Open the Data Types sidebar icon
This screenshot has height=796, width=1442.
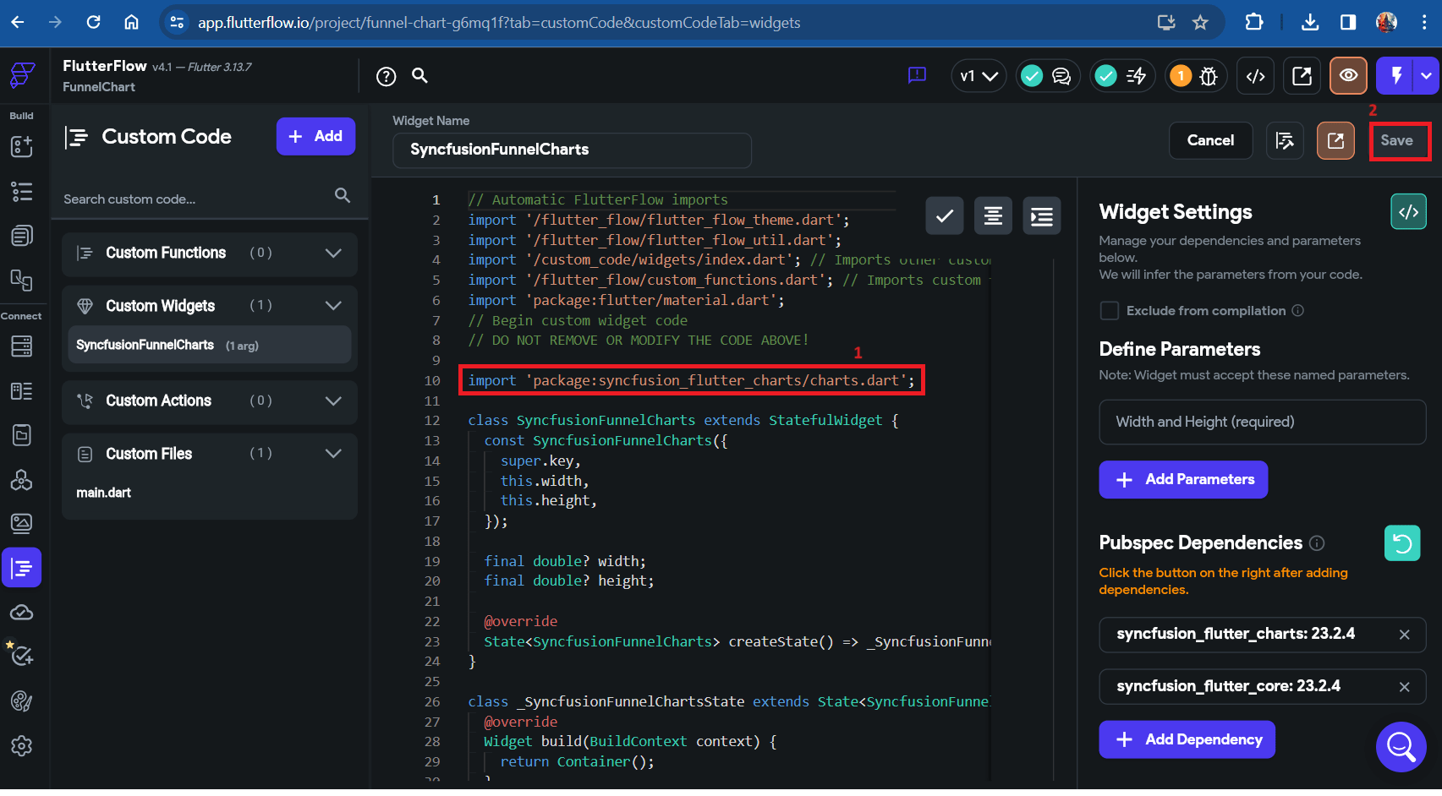point(22,390)
